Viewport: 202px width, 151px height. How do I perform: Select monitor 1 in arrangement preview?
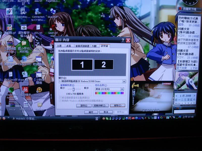click(x=82, y=65)
